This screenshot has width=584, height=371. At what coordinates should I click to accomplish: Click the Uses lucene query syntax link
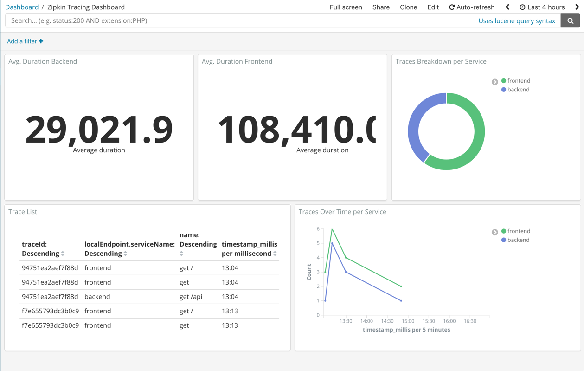[x=517, y=20]
